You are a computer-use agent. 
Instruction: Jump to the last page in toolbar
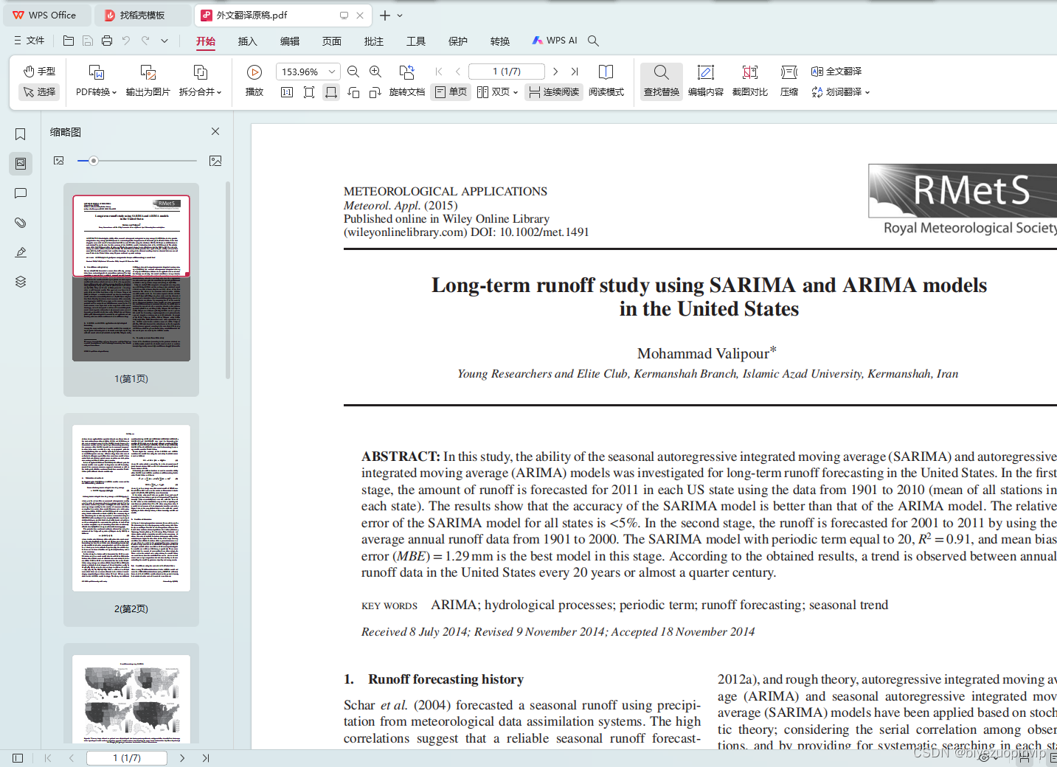point(575,72)
